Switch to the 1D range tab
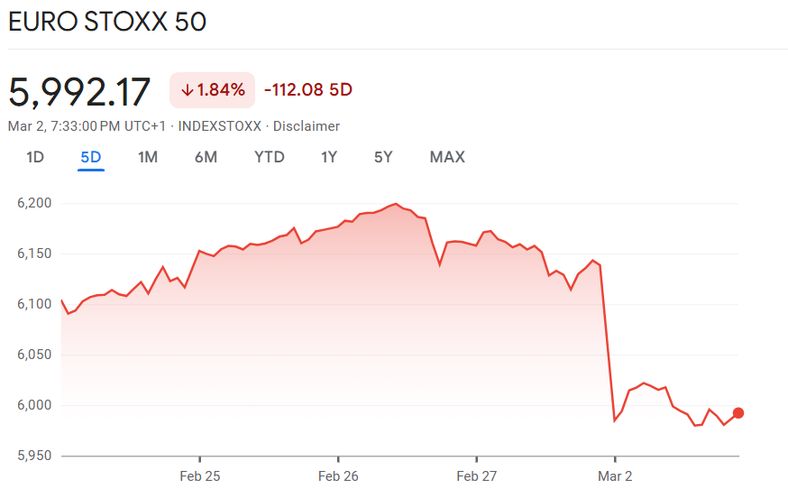Viewport: 788px width, 498px height. [35, 157]
